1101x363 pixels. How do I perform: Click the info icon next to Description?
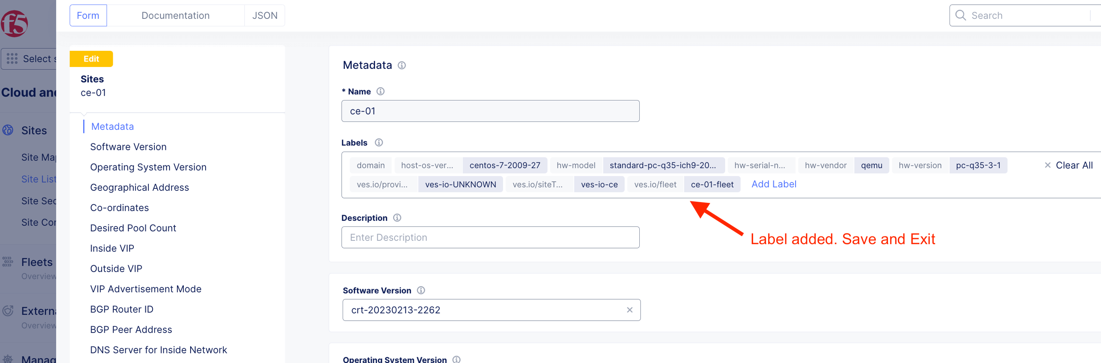(x=396, y=218)
